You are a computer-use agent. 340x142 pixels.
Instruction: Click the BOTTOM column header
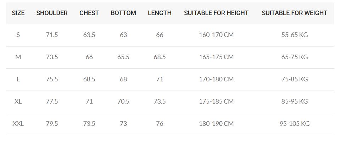coord(123,13)
